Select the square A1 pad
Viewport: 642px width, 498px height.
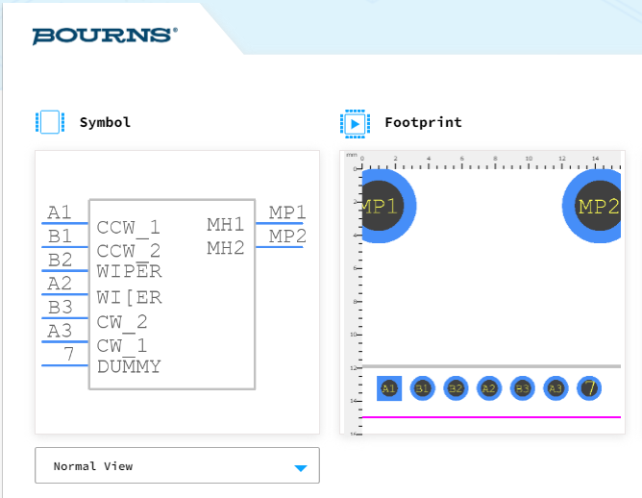(x=389, y=388)
